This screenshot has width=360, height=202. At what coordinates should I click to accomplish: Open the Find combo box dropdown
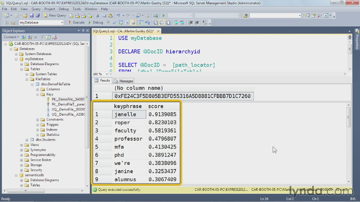pos(300,16)
